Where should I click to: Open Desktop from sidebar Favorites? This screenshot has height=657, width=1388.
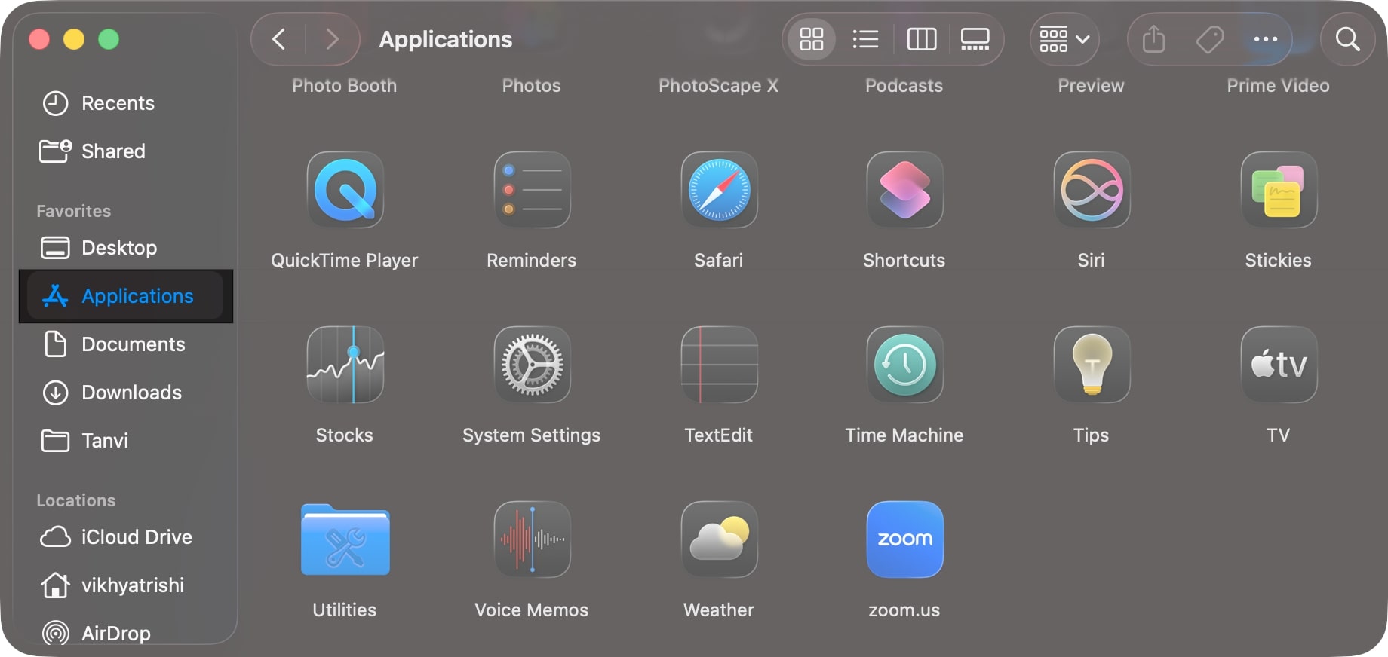coord(124,248)
